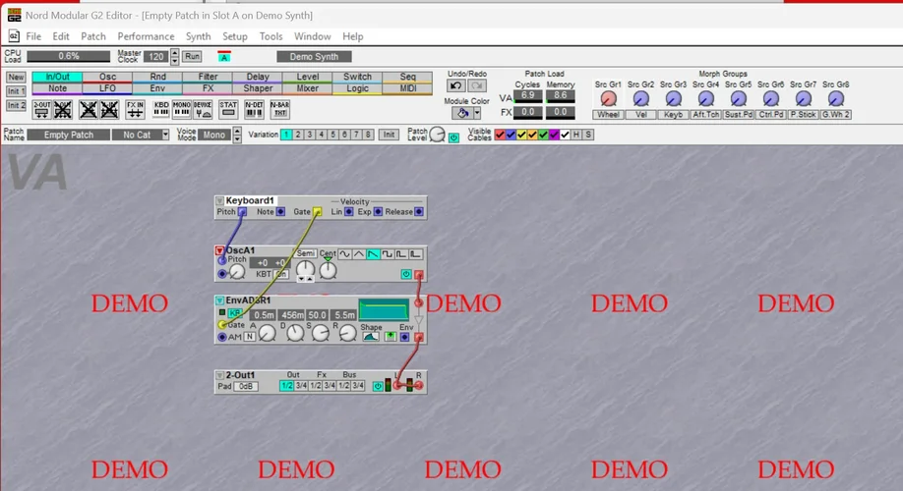Click the Init 2 button
903x491 pixels.
pyautogui.click(x=16, y=106)
